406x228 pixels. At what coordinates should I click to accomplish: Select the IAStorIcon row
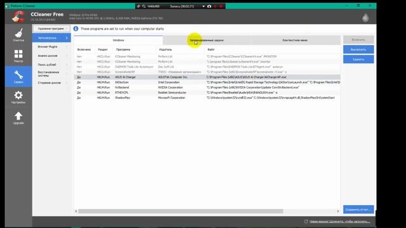tap(207, 82)
